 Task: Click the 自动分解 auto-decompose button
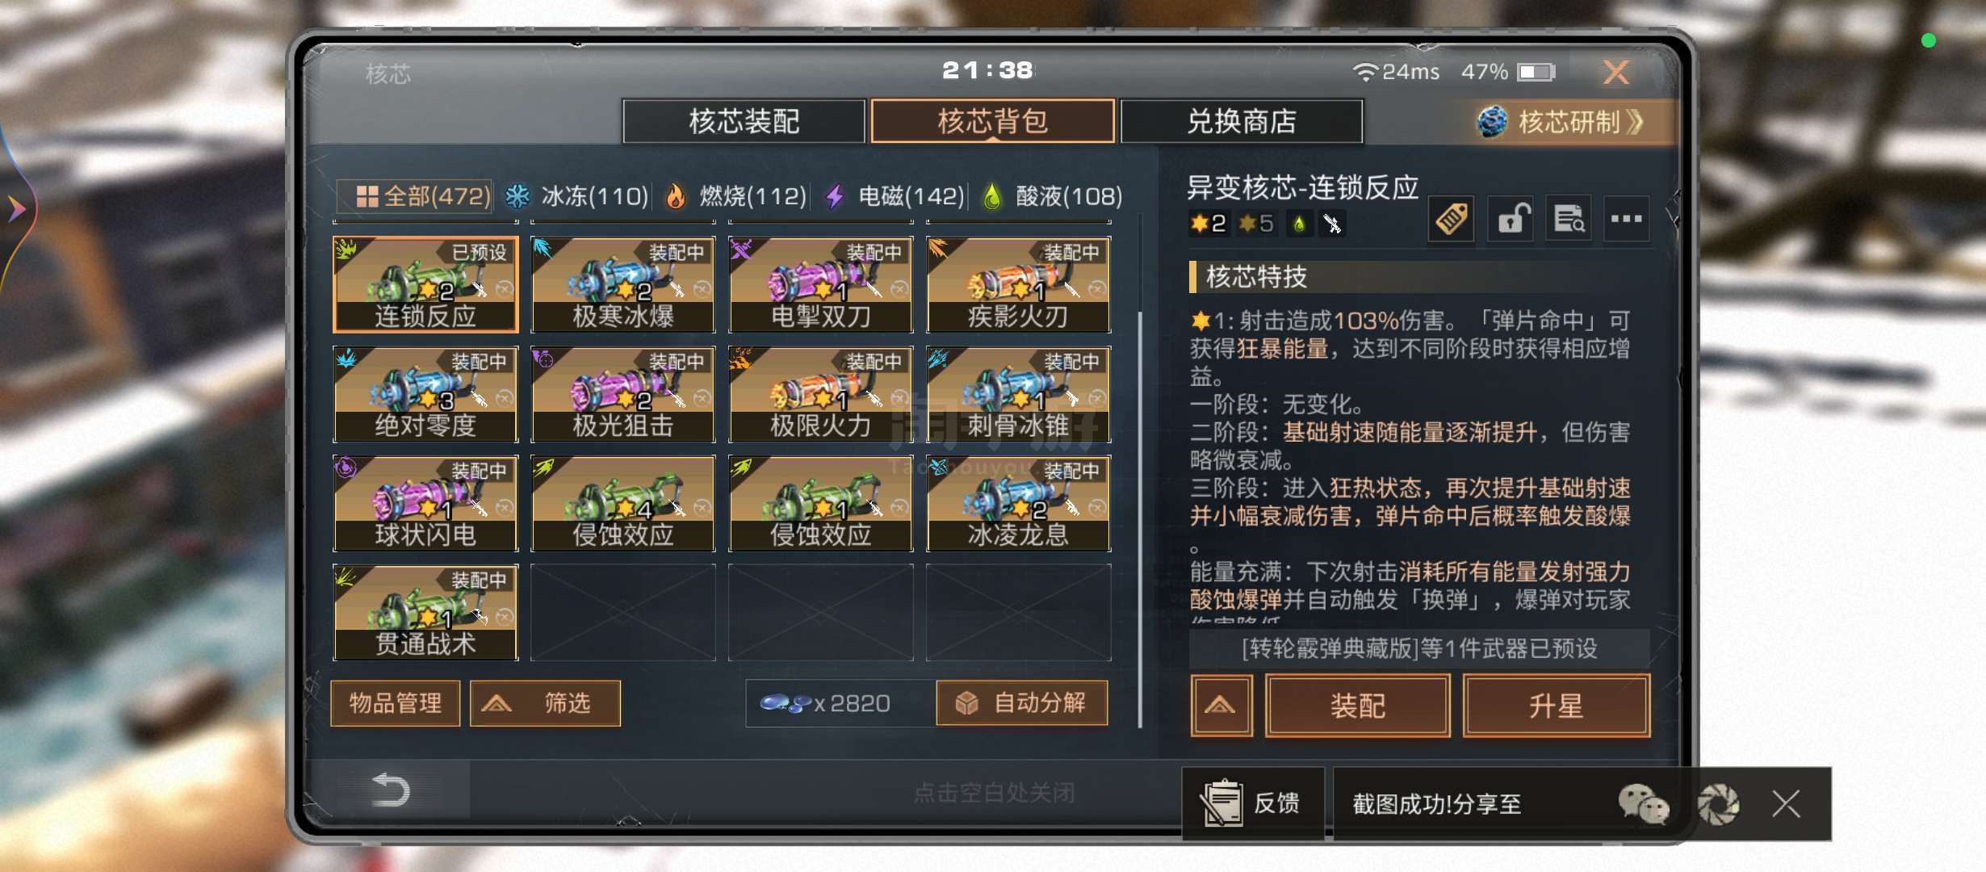[x=1021, y=703]
